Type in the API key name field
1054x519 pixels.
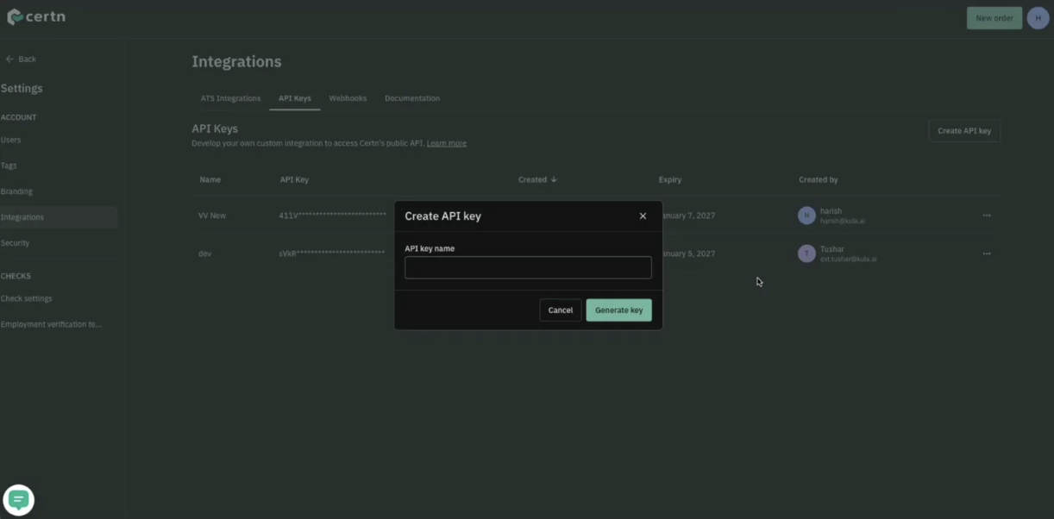tap(528, 267)
